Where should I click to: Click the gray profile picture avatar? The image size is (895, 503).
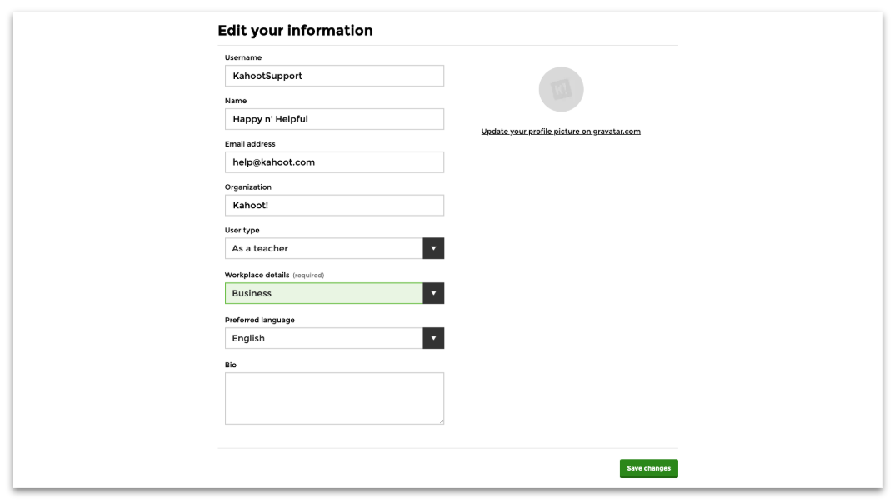click(561, 90)
